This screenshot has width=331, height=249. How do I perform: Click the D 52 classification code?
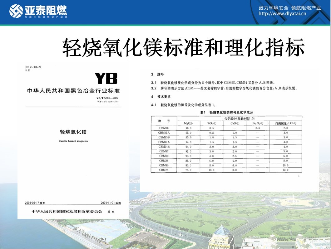(x=28, y=70)
